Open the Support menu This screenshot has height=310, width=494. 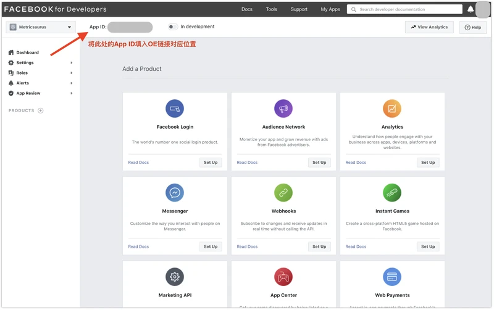click(x=299, y=9)
